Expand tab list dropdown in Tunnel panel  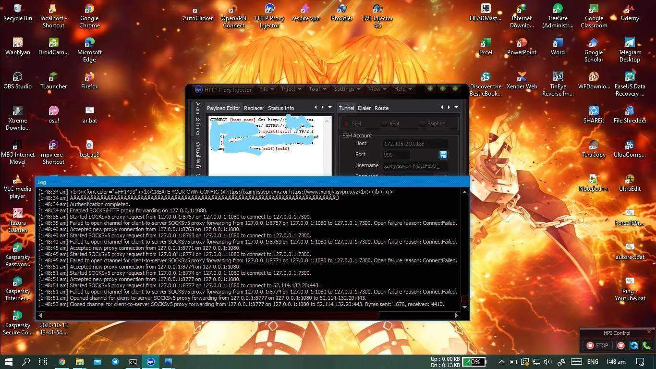(x=456, y=107)
